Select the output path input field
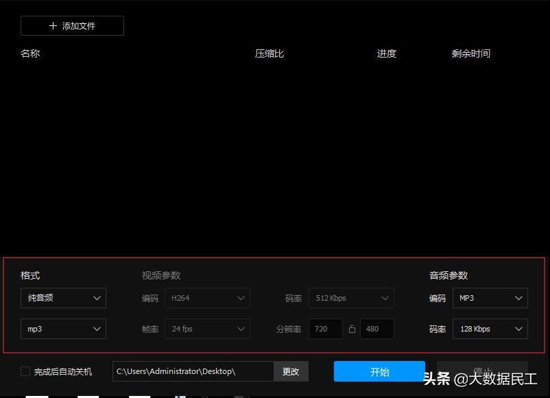 192,371
